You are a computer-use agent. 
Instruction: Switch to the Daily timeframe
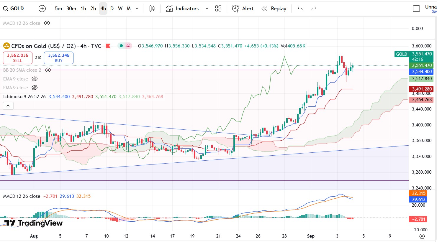coord(112,9)
